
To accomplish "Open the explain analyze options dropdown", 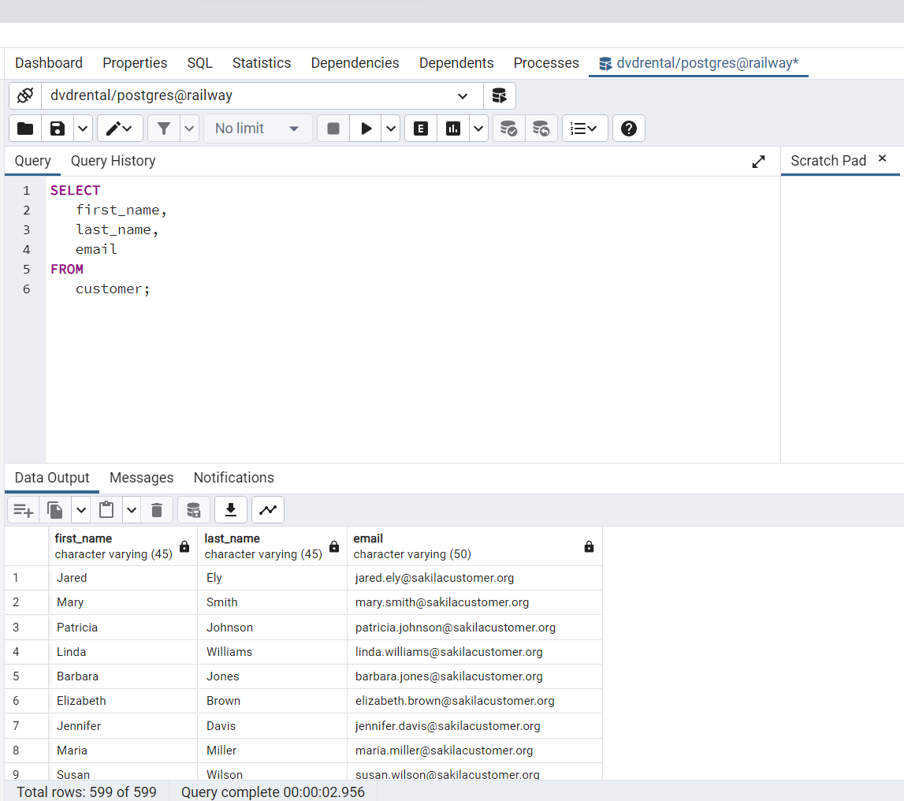I will click(478, 128).
